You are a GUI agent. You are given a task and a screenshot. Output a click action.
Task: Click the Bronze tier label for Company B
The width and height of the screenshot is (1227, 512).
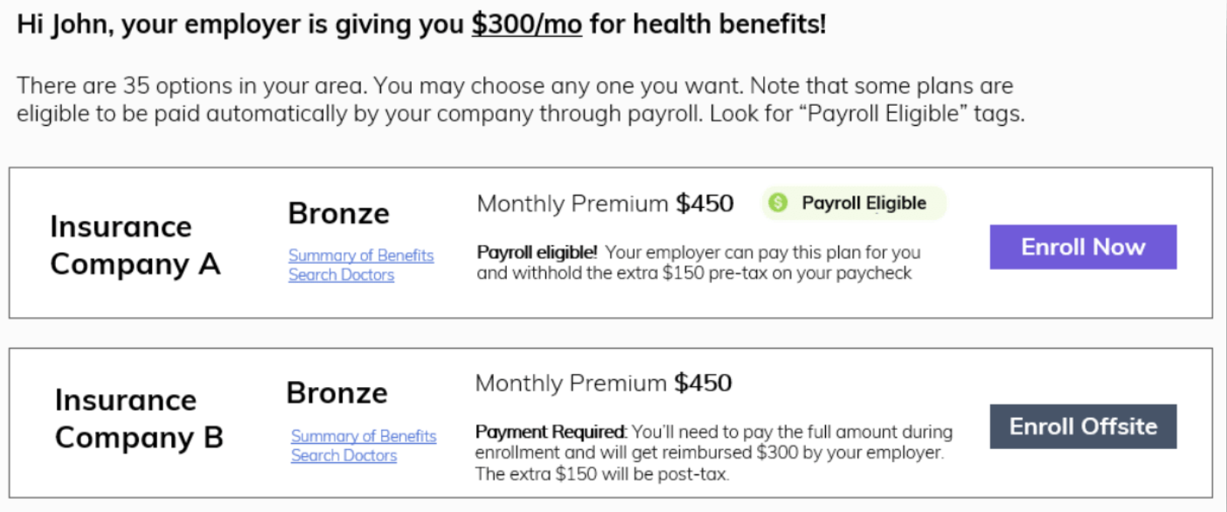point(337,393)
